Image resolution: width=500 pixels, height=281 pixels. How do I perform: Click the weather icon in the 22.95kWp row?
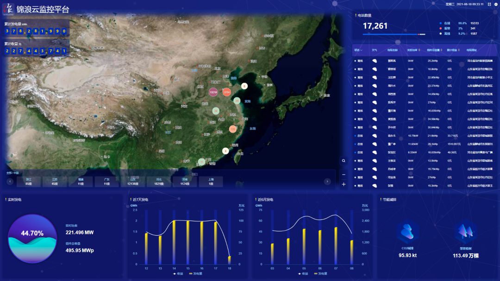coord(375,77)
